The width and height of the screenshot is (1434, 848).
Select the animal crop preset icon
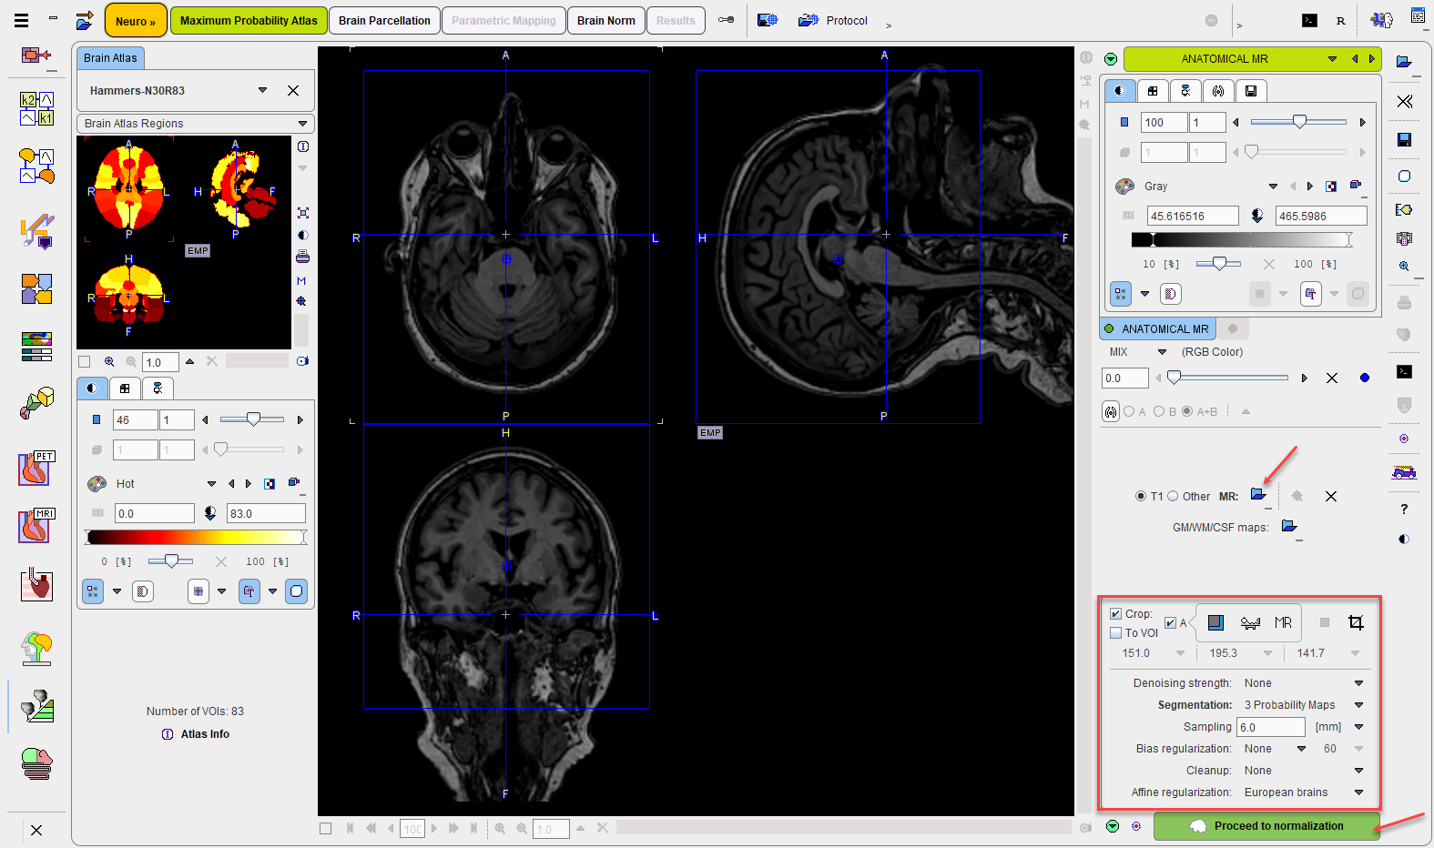point(1250,622)
